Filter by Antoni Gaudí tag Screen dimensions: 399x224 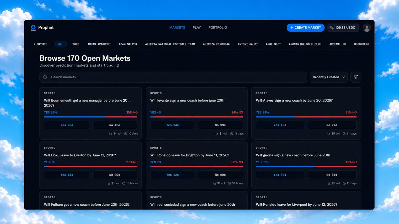pos(248,44)
